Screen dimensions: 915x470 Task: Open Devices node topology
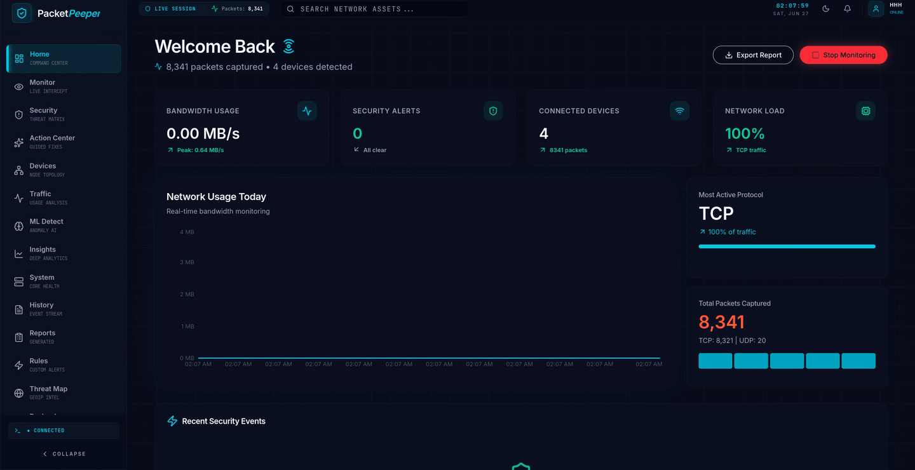(64, 170)
